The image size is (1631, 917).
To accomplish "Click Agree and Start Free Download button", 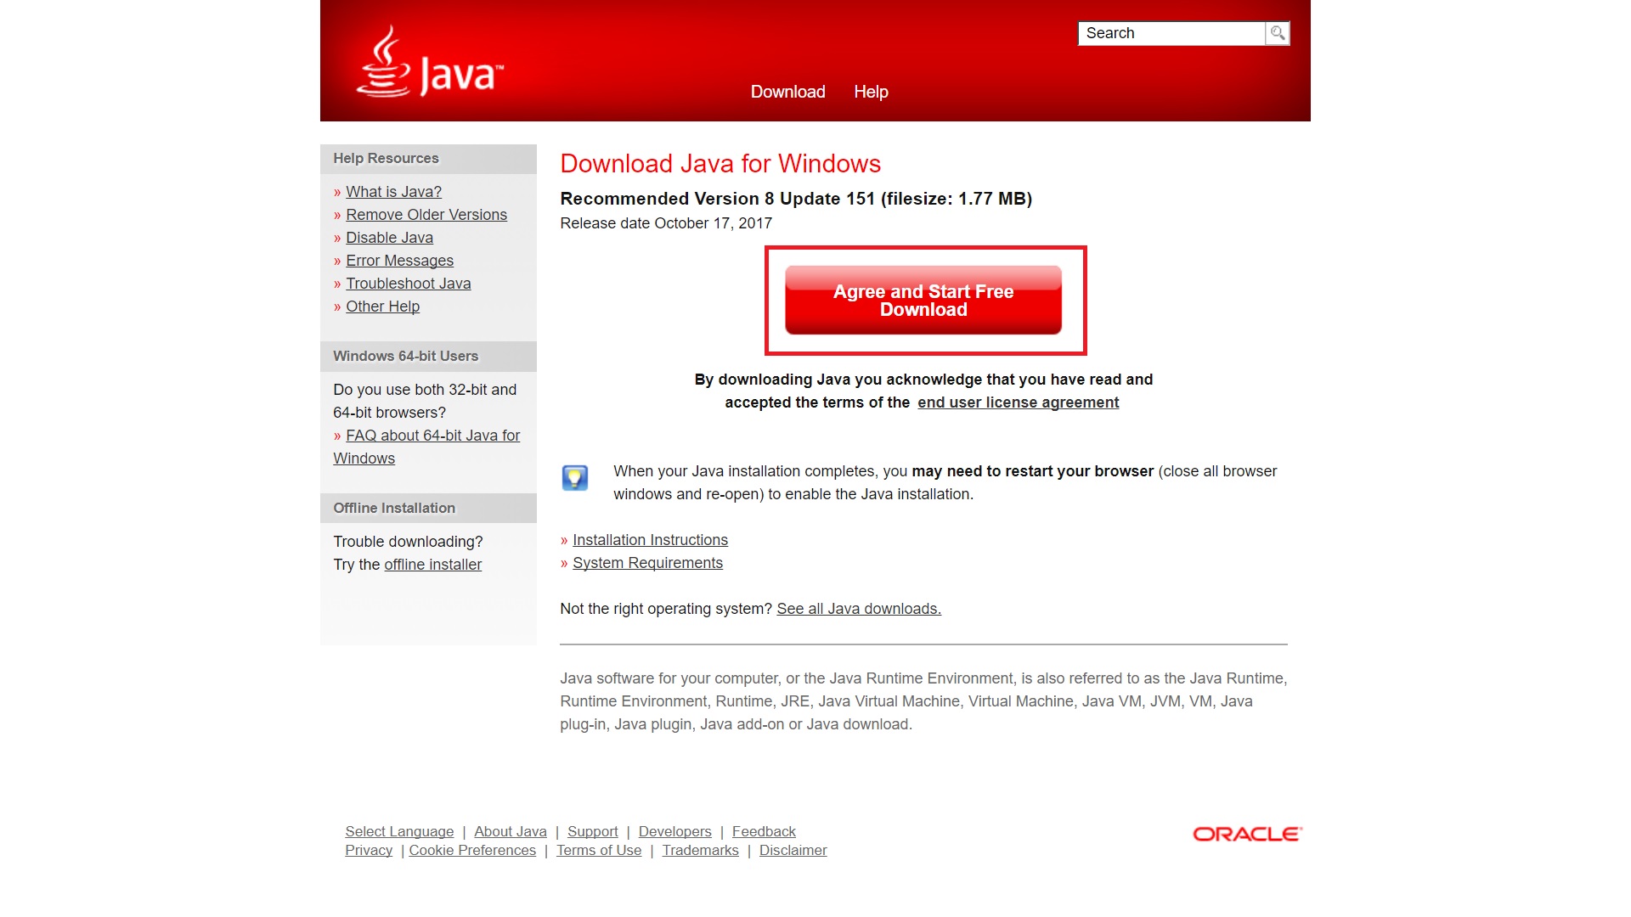I will (923, 301).
